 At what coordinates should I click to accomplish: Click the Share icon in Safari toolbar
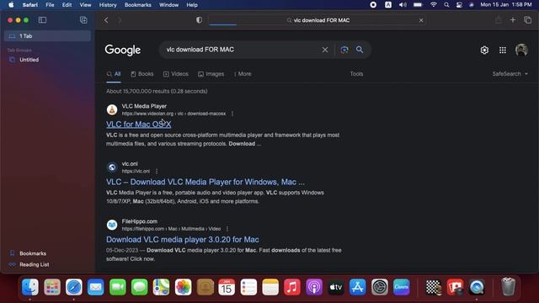(498, 20)
